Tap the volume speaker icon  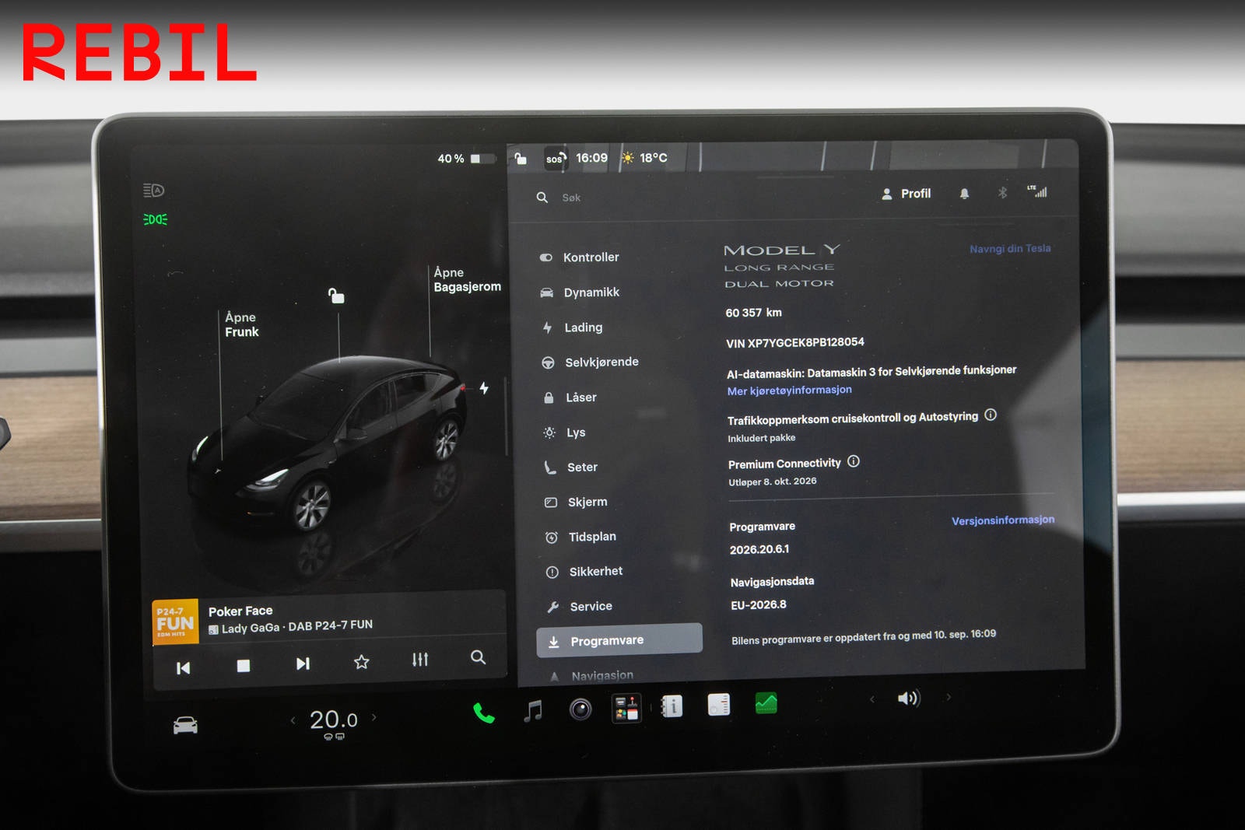909,698
